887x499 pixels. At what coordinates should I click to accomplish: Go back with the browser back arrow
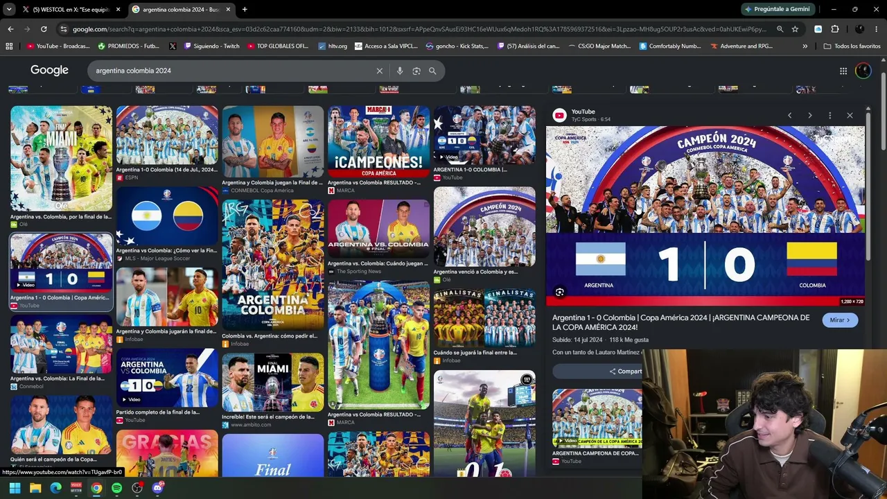point(10,29)
